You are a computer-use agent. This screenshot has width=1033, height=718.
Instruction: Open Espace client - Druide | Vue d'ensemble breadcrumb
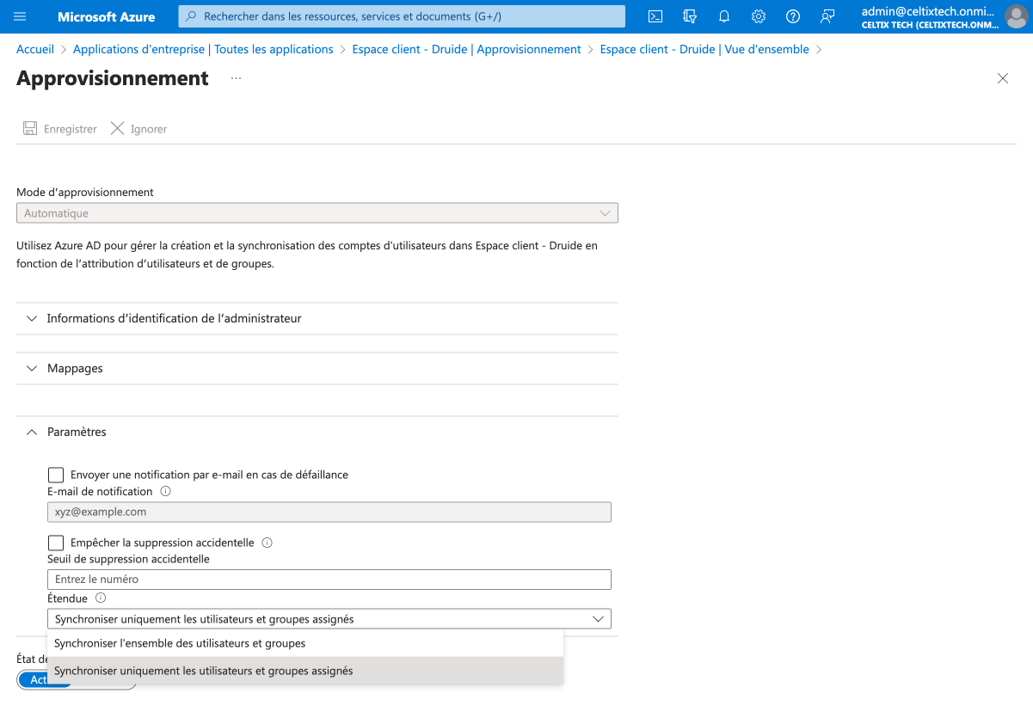704,49
